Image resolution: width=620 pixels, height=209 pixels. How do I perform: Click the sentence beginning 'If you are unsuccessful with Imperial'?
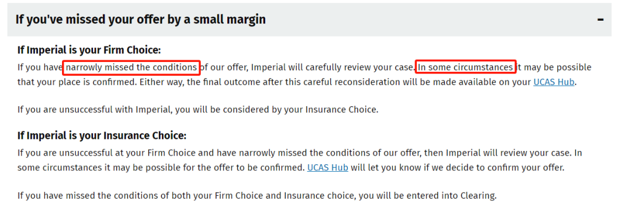(x=197, y=110)
